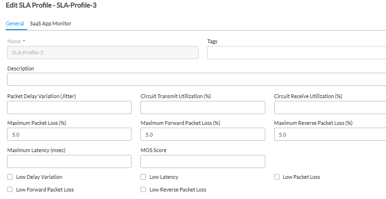The width and height of the screenshot is (386, 199).
Task: Focus the Description text field
Action: click(196, 79)
